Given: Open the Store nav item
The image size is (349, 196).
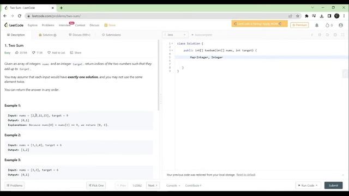Looking at the screenshot, I should pyautogui.click(x=110, y=26).
